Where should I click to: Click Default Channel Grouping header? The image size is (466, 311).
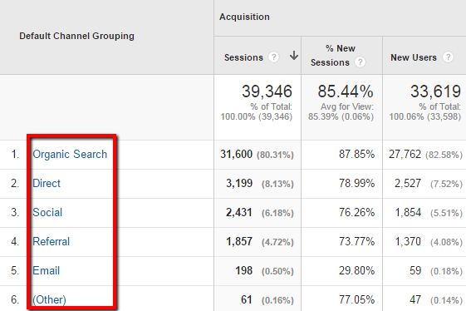coord(76,36)
